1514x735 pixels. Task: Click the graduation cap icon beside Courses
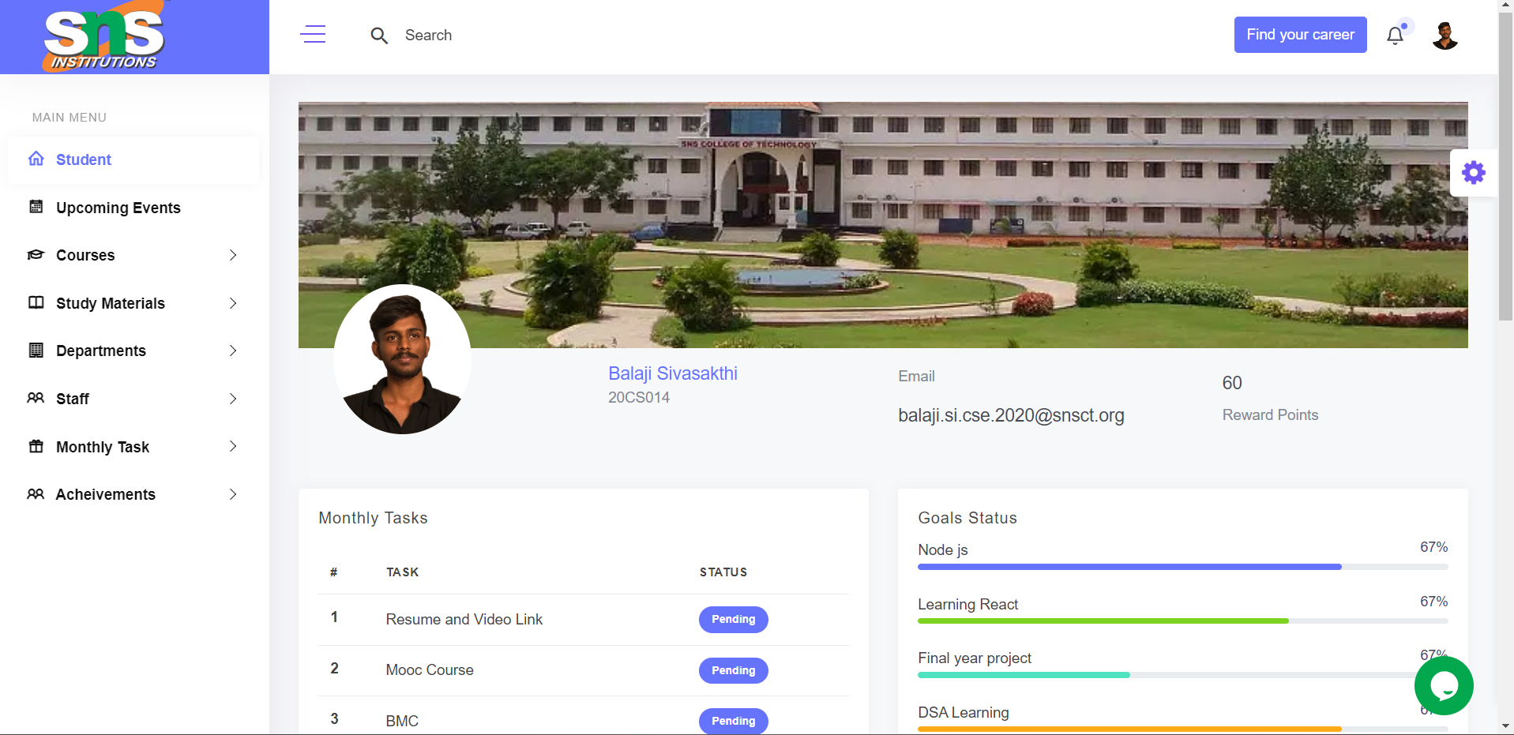36,254
